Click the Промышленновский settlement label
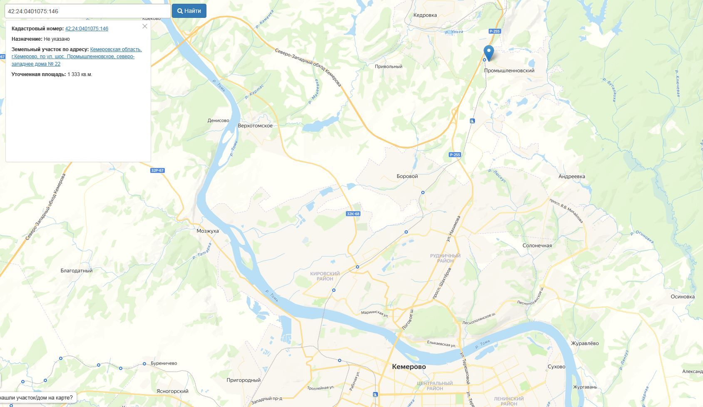The width and height of the screenshot is (703, 407). [x=509, y=71]
